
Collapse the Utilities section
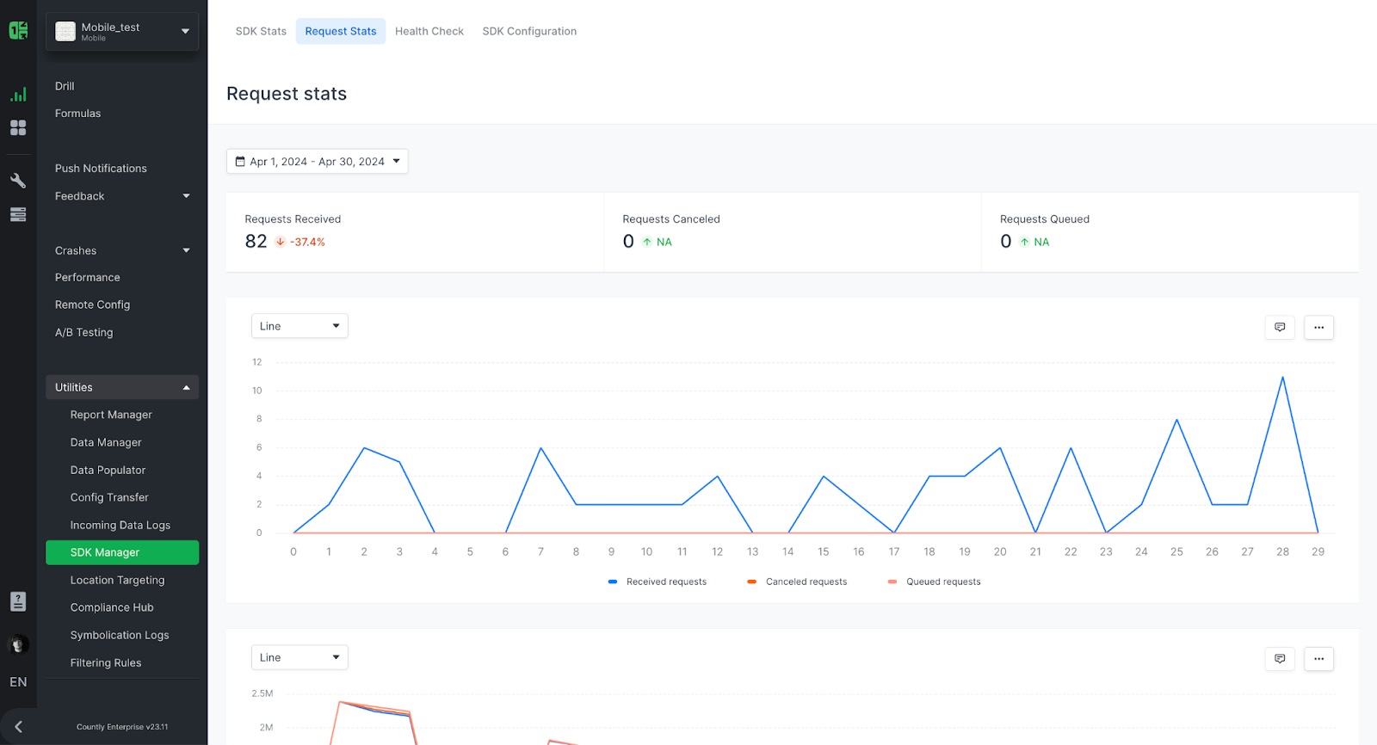122,387
